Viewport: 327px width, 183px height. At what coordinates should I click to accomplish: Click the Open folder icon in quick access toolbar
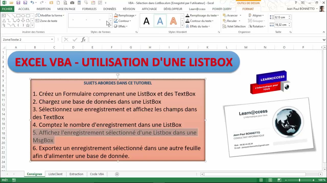tap(11, 3)
